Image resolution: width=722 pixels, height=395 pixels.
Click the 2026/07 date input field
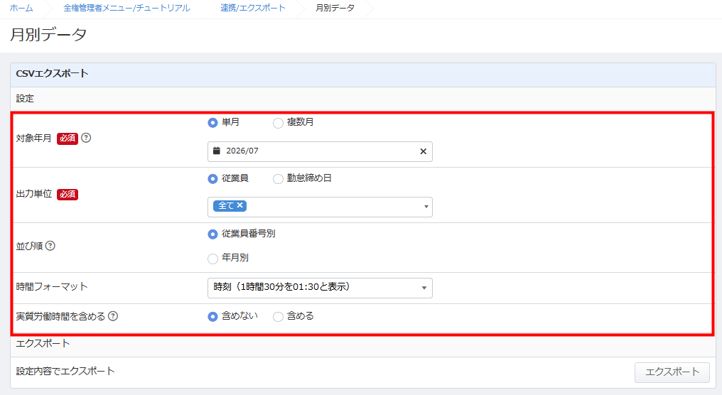pyautogui.click(x=320, y=151)
